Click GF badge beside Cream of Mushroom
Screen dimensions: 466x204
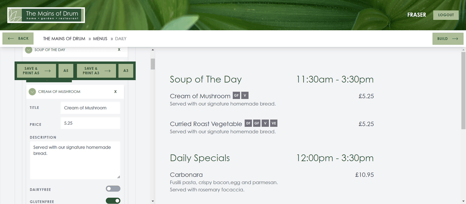coord(236,96)
